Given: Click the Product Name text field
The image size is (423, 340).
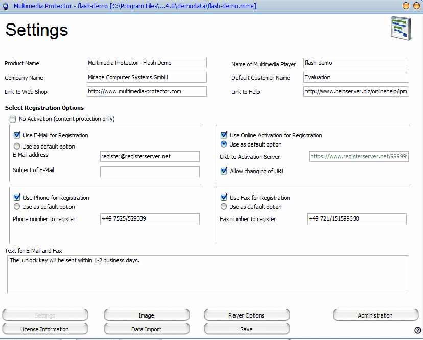Looking at the screenshot, I should pos(147,63).
